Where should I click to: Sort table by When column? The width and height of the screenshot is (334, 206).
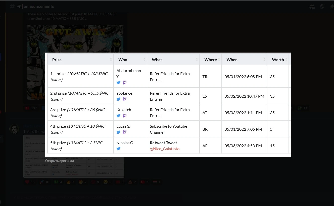244,60
